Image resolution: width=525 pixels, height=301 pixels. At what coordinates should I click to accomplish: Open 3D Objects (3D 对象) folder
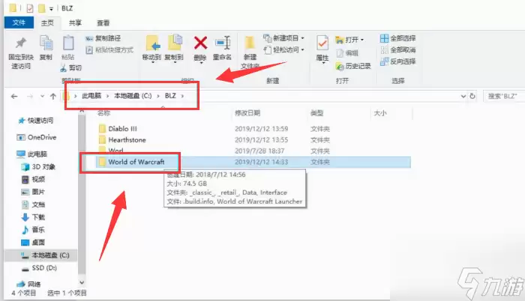click(38, 166)
